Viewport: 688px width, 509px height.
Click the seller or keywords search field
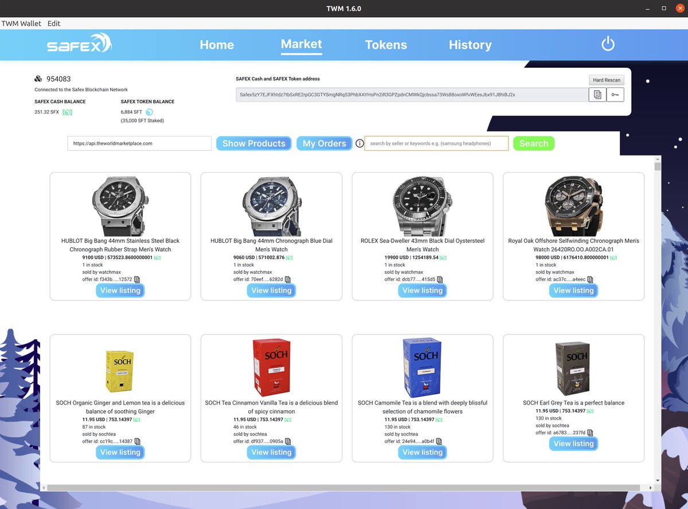coord(436,143)
